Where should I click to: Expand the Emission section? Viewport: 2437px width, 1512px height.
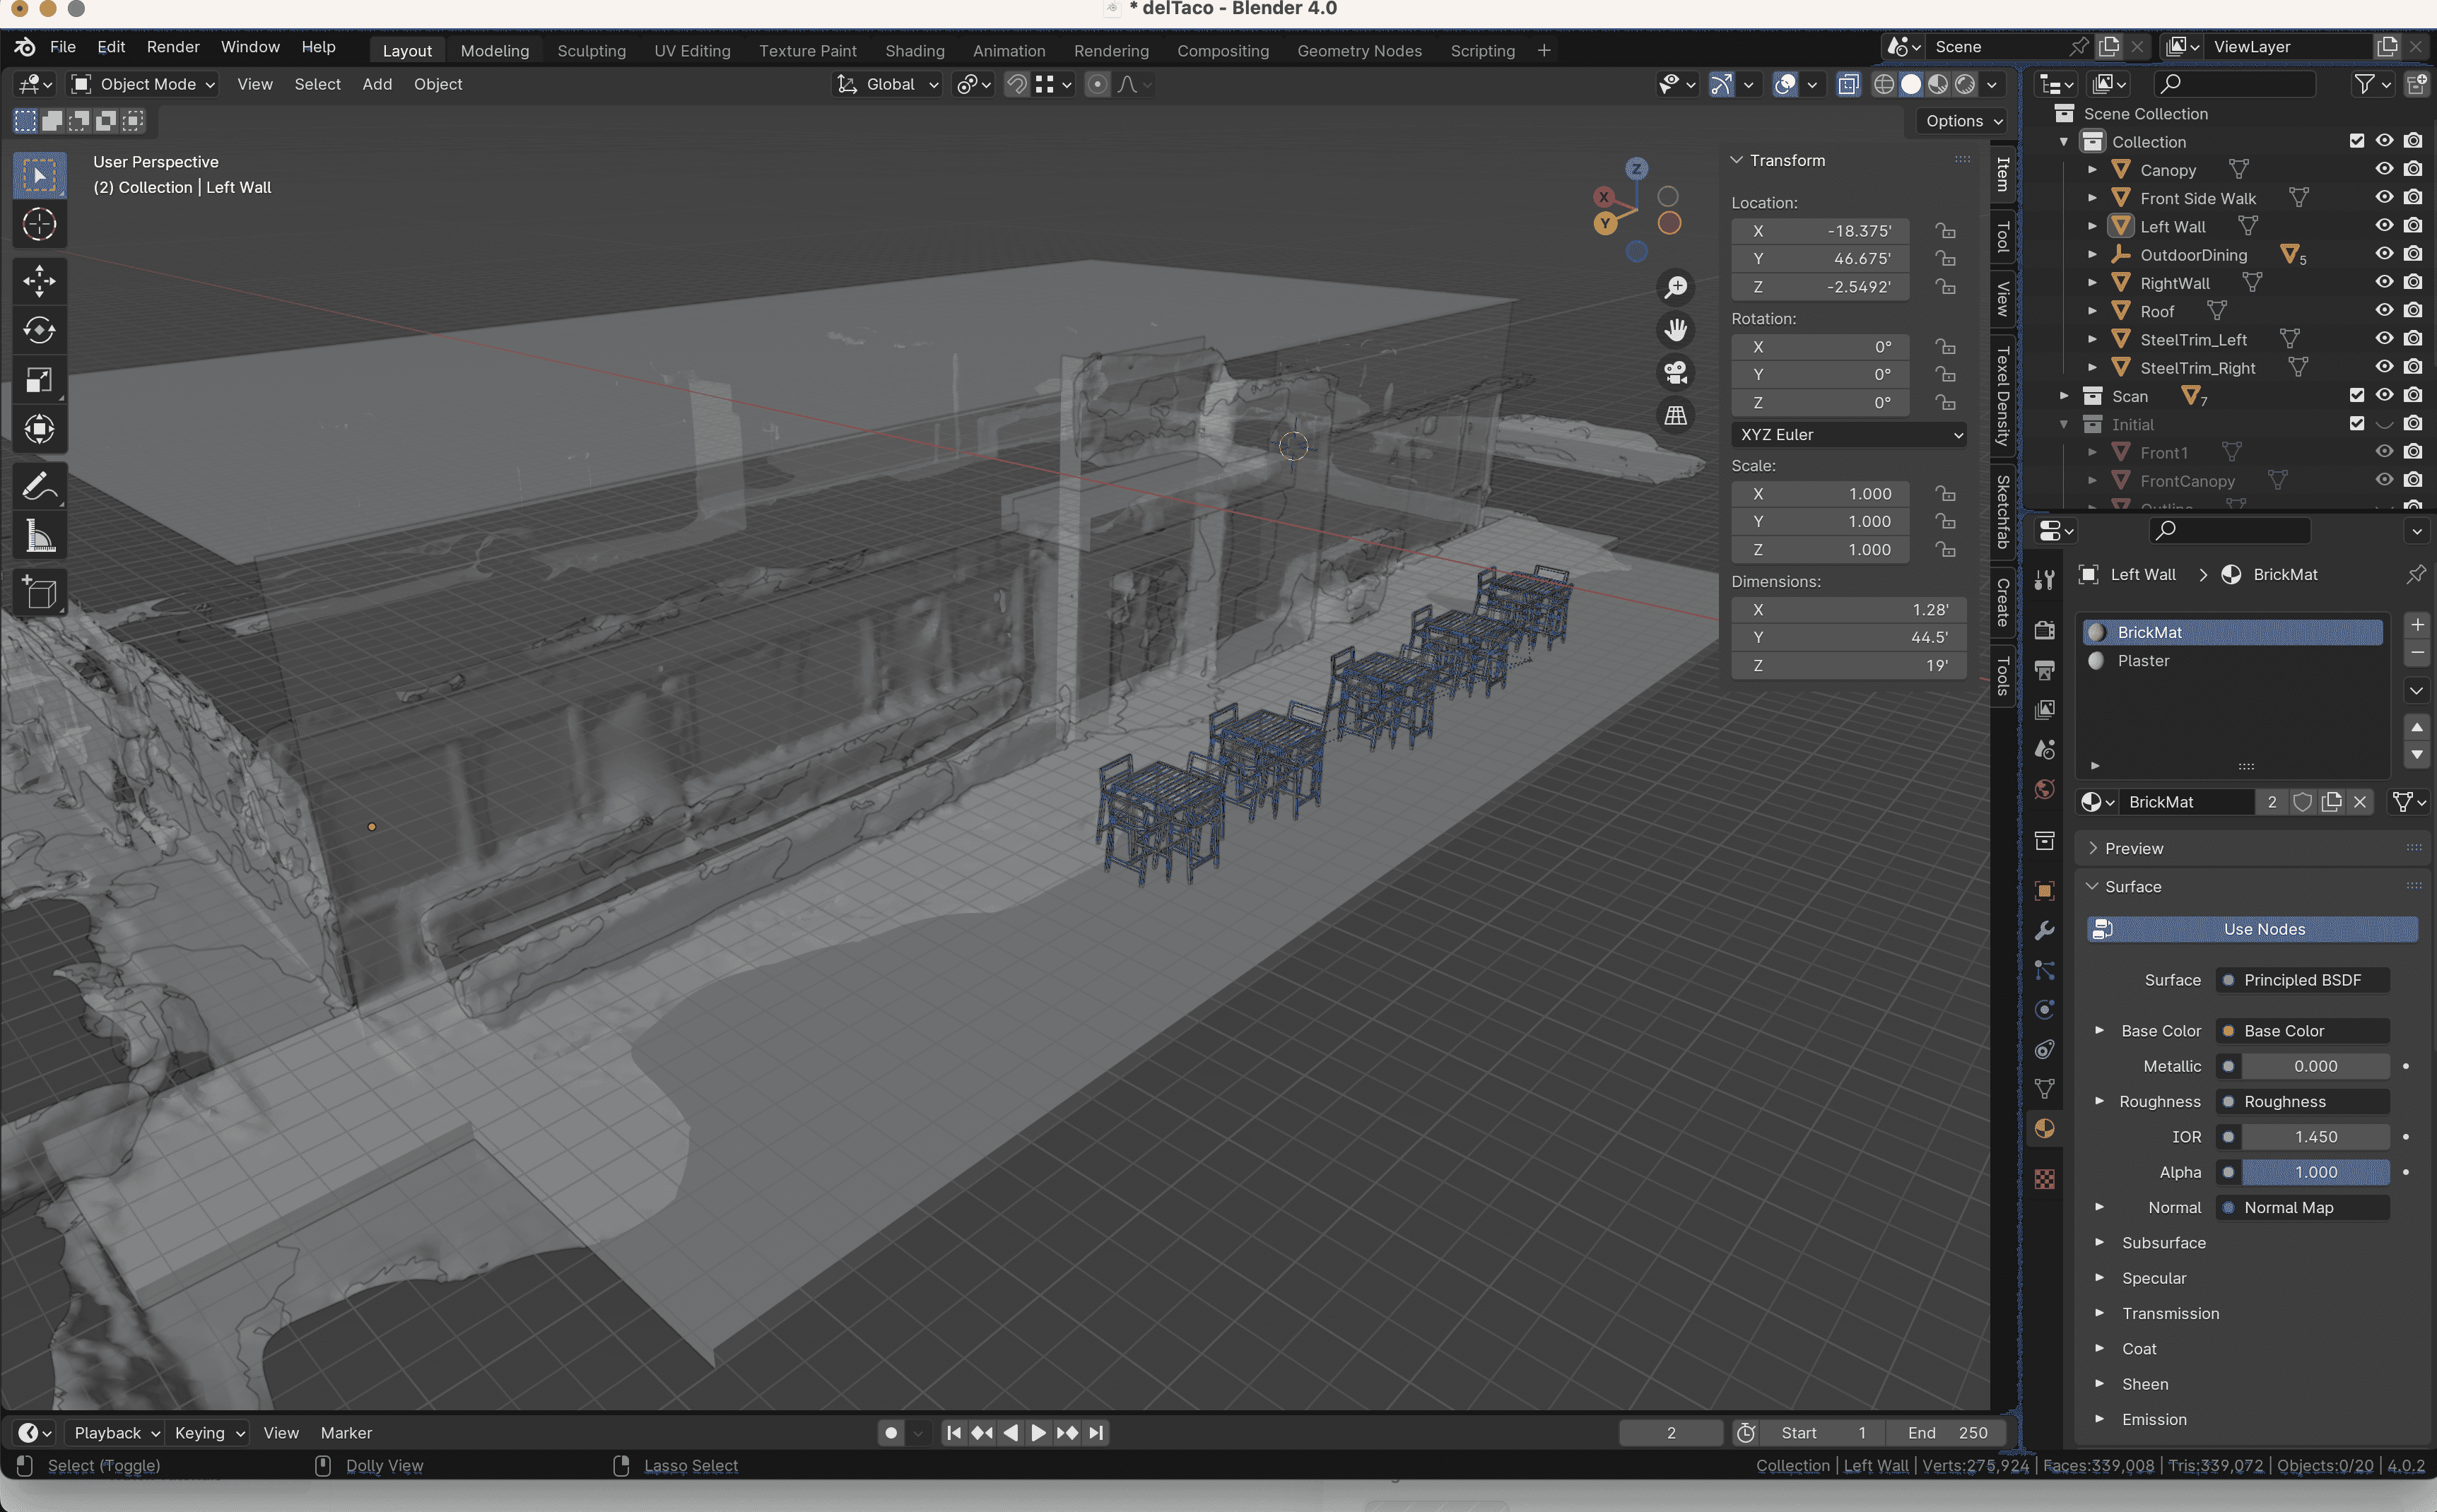click(x=2154, y=1419)
